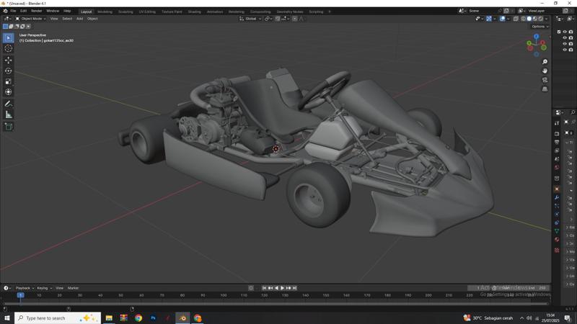
Task: Expand the viewport Options dropdown
Action: (x=540, y=26)
